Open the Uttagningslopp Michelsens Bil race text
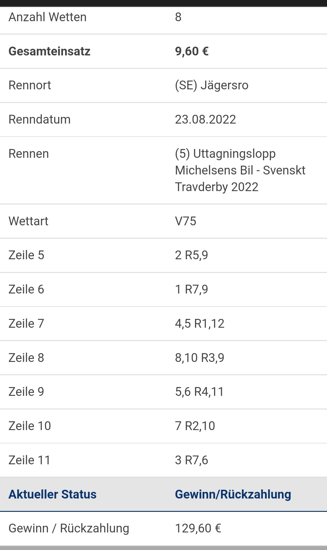The width and height of the screenshot is (327, 550). point(240,170)
